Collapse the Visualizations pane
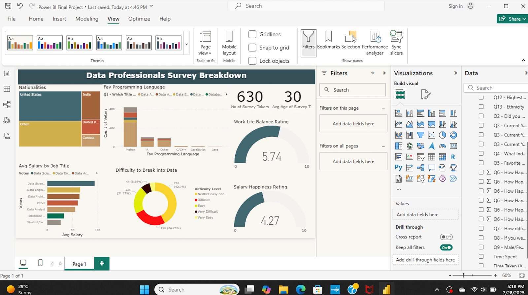Viewport: 528px width, 295px height. click(455, 73)
